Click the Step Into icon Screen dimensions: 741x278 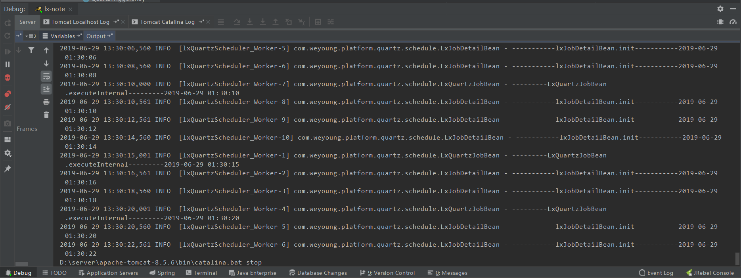(x=250, y=22)
